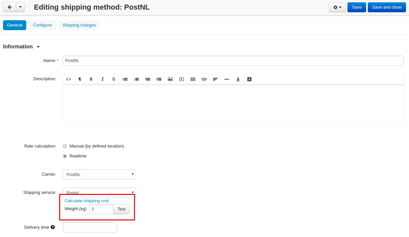This screenshot has height=237, width=409.
Task: Focus the Name input field
Action: tap(233, 61)
